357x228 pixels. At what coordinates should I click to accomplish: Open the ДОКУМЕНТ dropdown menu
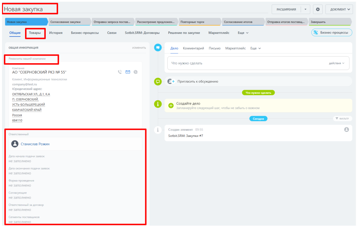[339, 9]
